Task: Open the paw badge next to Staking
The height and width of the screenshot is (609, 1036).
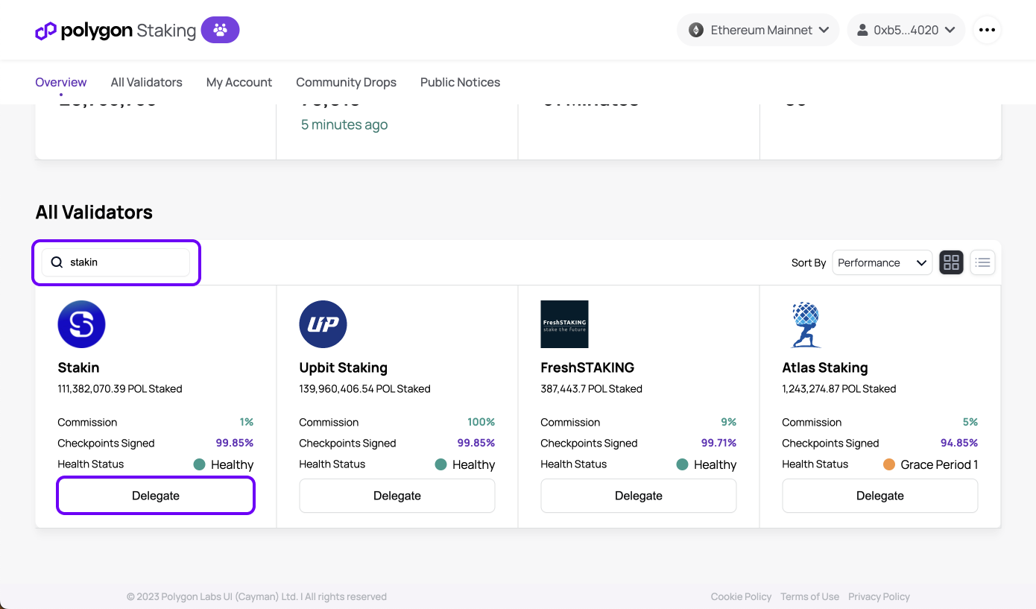Action: (x=220, y=30)
